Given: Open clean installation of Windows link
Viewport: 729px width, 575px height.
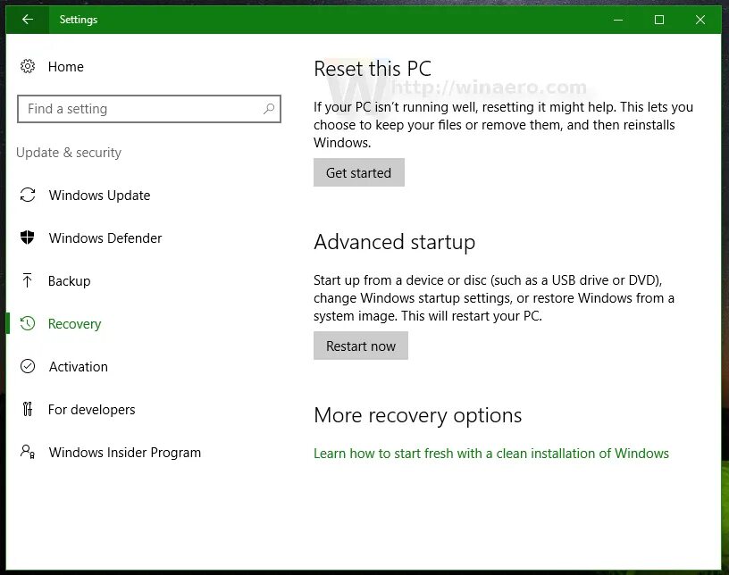Looking at the screenshot, I should tap(491, 454).
